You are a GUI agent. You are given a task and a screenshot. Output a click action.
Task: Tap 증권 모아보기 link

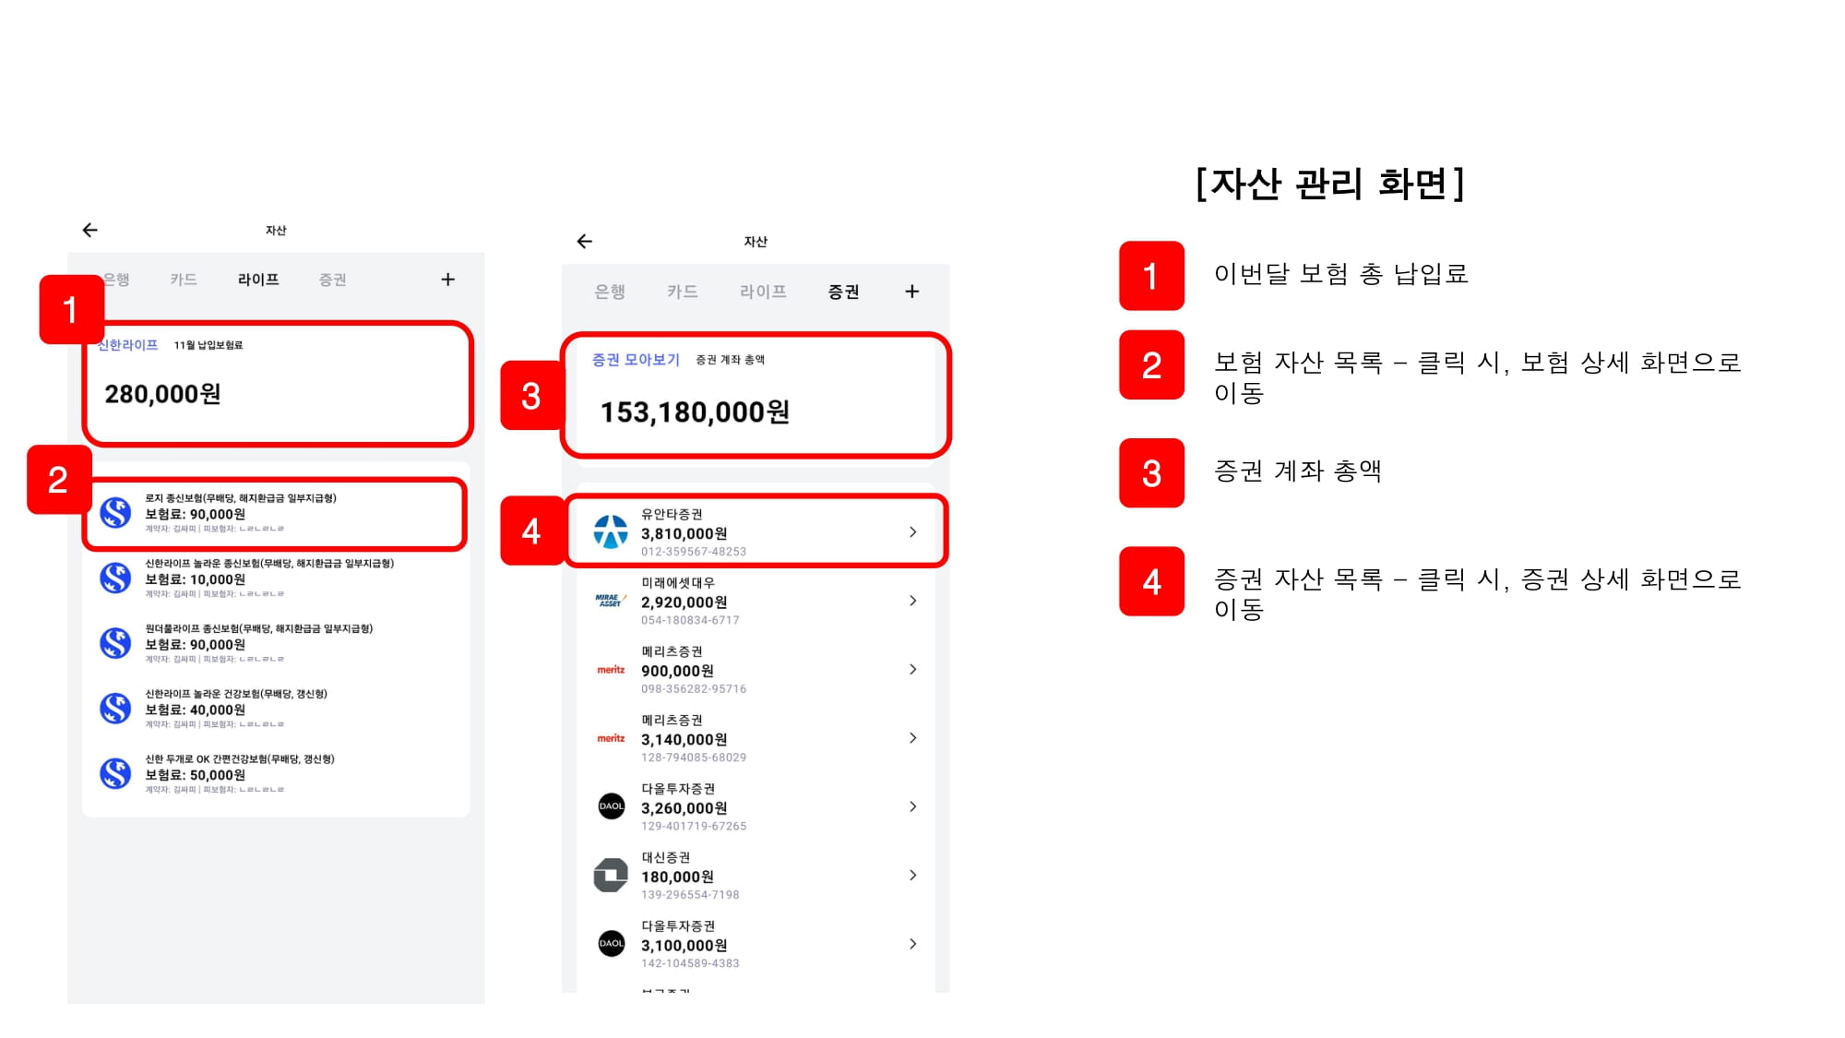[636, 360]
